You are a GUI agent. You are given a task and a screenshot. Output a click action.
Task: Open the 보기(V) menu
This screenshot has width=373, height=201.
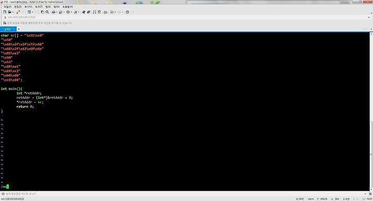click(x=28, y=7)
